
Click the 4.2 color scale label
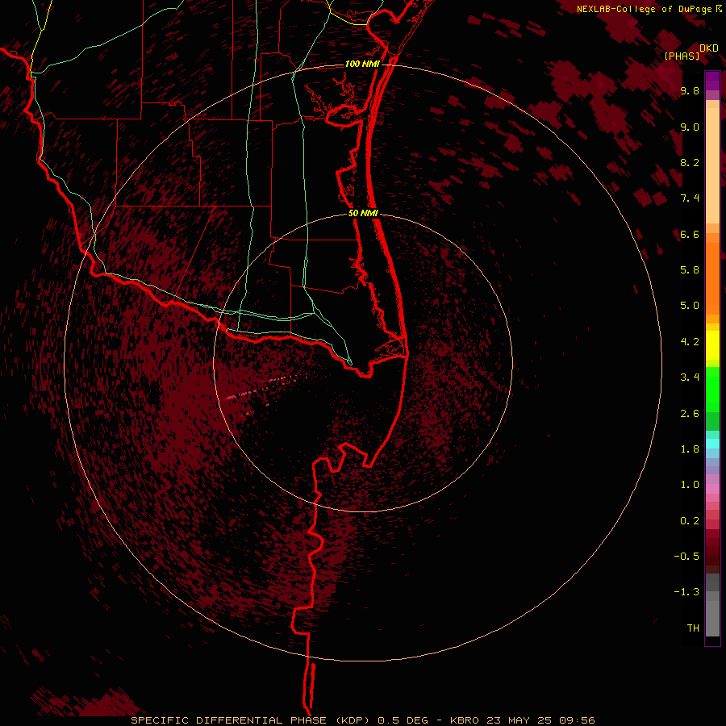(x=690, y=342)
